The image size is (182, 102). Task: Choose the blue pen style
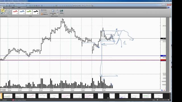(x=22, y=12)
